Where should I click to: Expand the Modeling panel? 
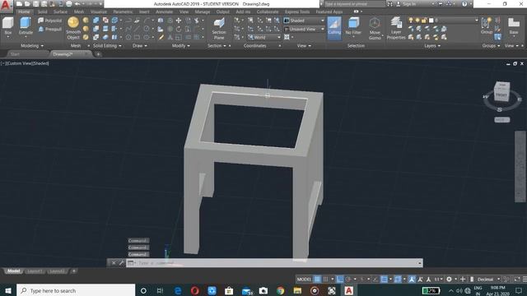pos(32,46)
